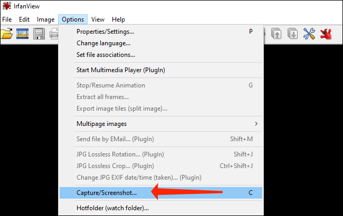Open the Image menu
This screenshot has width=343, height=216.
click(45, 19)
